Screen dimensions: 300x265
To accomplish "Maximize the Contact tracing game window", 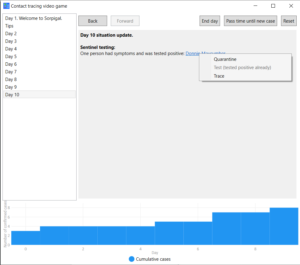I will pos(273,6).
